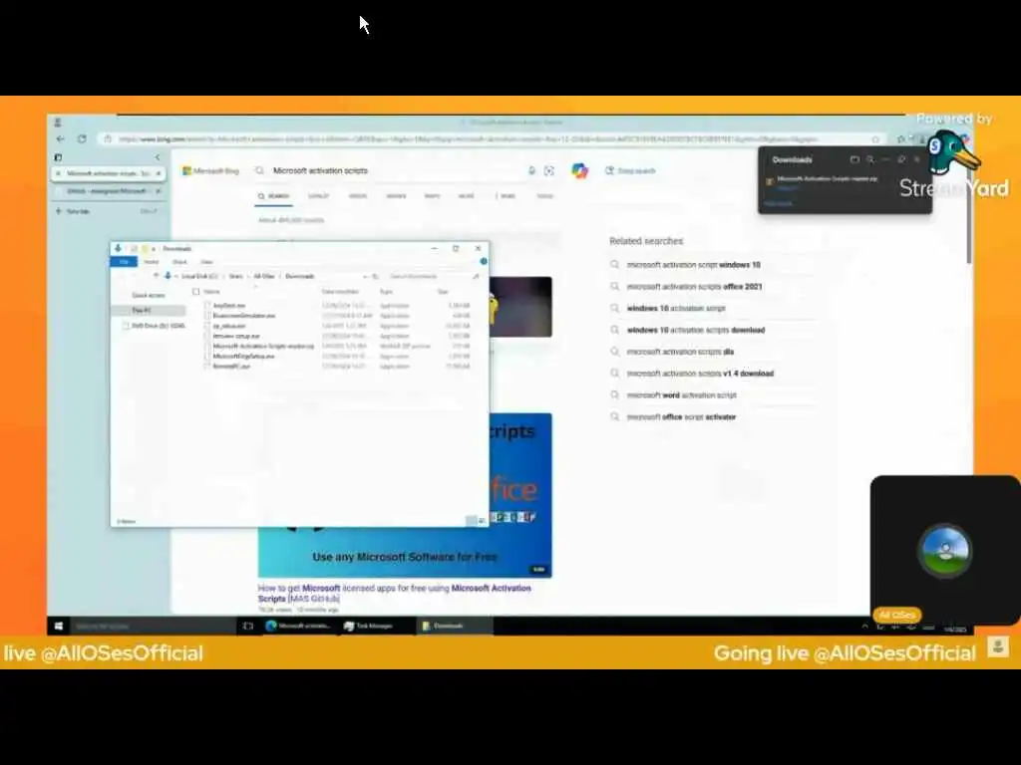Expand the Explorer address history dropdown
The image size is (1021, 765).
coord(365,277)
